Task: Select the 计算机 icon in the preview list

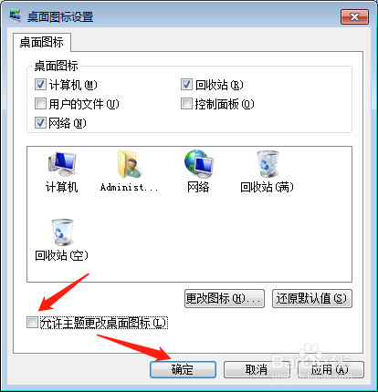Action: [x=62, y=164]
